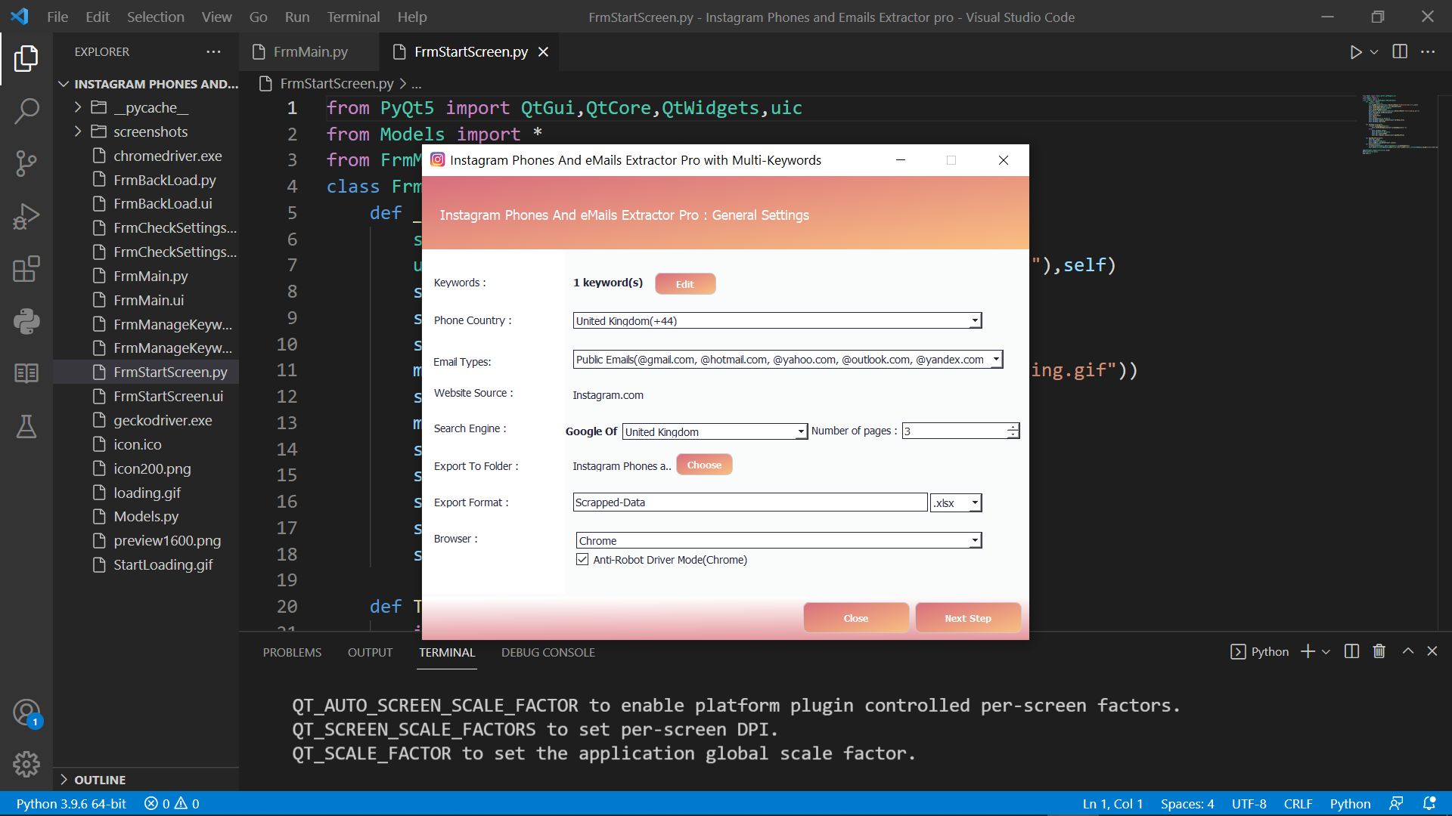Open Models.py in explorer
The image size is (1452, 816).
pos(146,517)
